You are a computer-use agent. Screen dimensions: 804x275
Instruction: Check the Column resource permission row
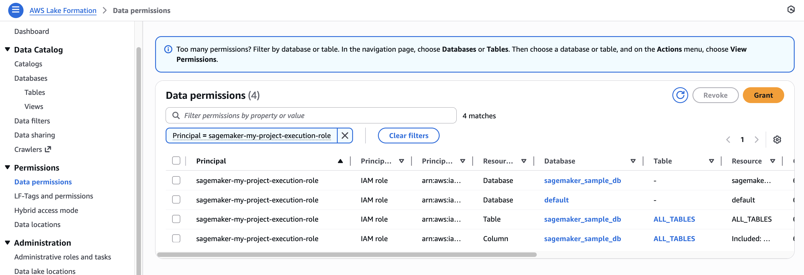[176, 239]
